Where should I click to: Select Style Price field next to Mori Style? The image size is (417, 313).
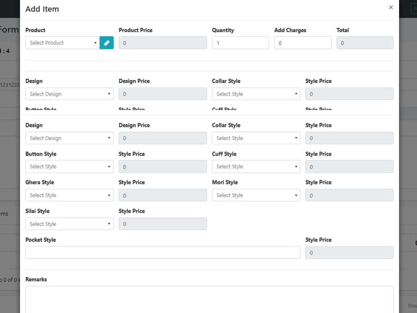349,195
